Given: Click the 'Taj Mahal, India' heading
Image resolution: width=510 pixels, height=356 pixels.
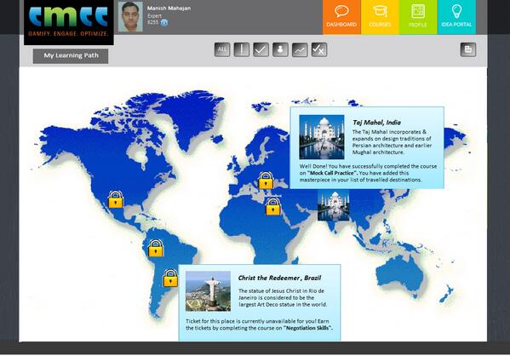Looking at the screenshot, I should coord(376,123).
